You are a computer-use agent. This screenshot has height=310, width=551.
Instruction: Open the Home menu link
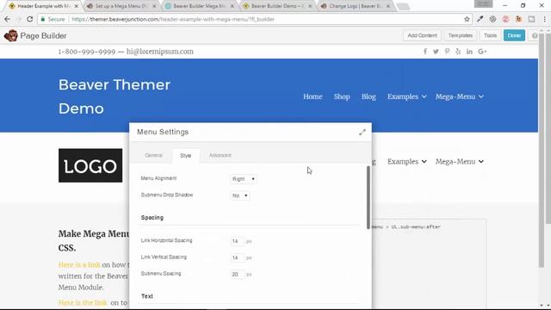pyautogui.click(x=313, y=96)
